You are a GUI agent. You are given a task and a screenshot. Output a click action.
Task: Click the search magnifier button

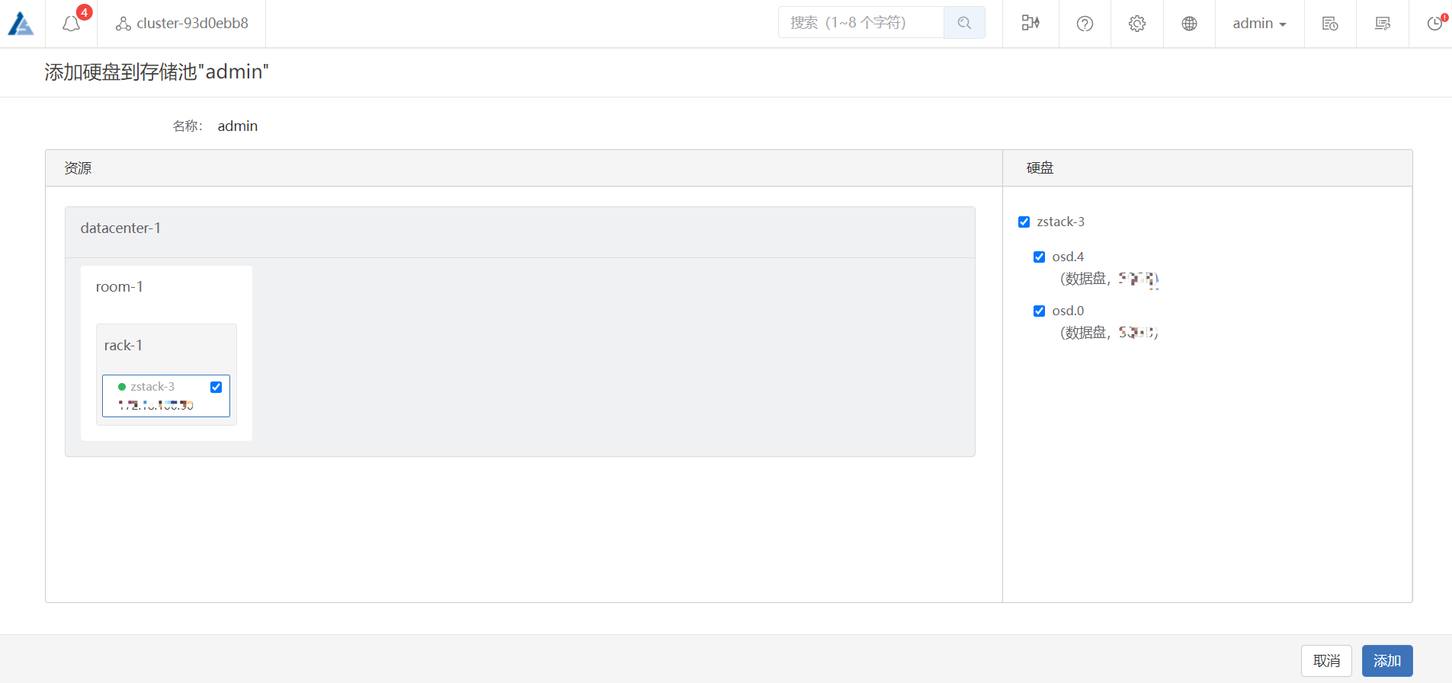tap(964, 23)
